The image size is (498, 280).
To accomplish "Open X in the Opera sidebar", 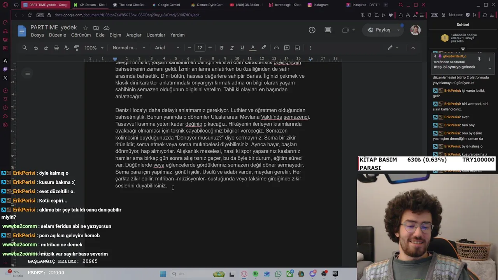I will point(5,78).
